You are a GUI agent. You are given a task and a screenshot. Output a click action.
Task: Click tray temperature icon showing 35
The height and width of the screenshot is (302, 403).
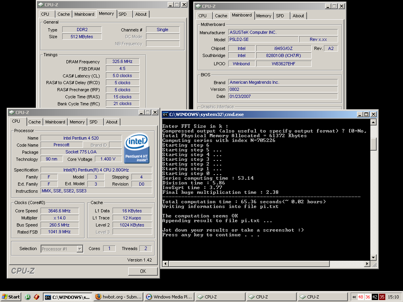[x=382, y=297]
